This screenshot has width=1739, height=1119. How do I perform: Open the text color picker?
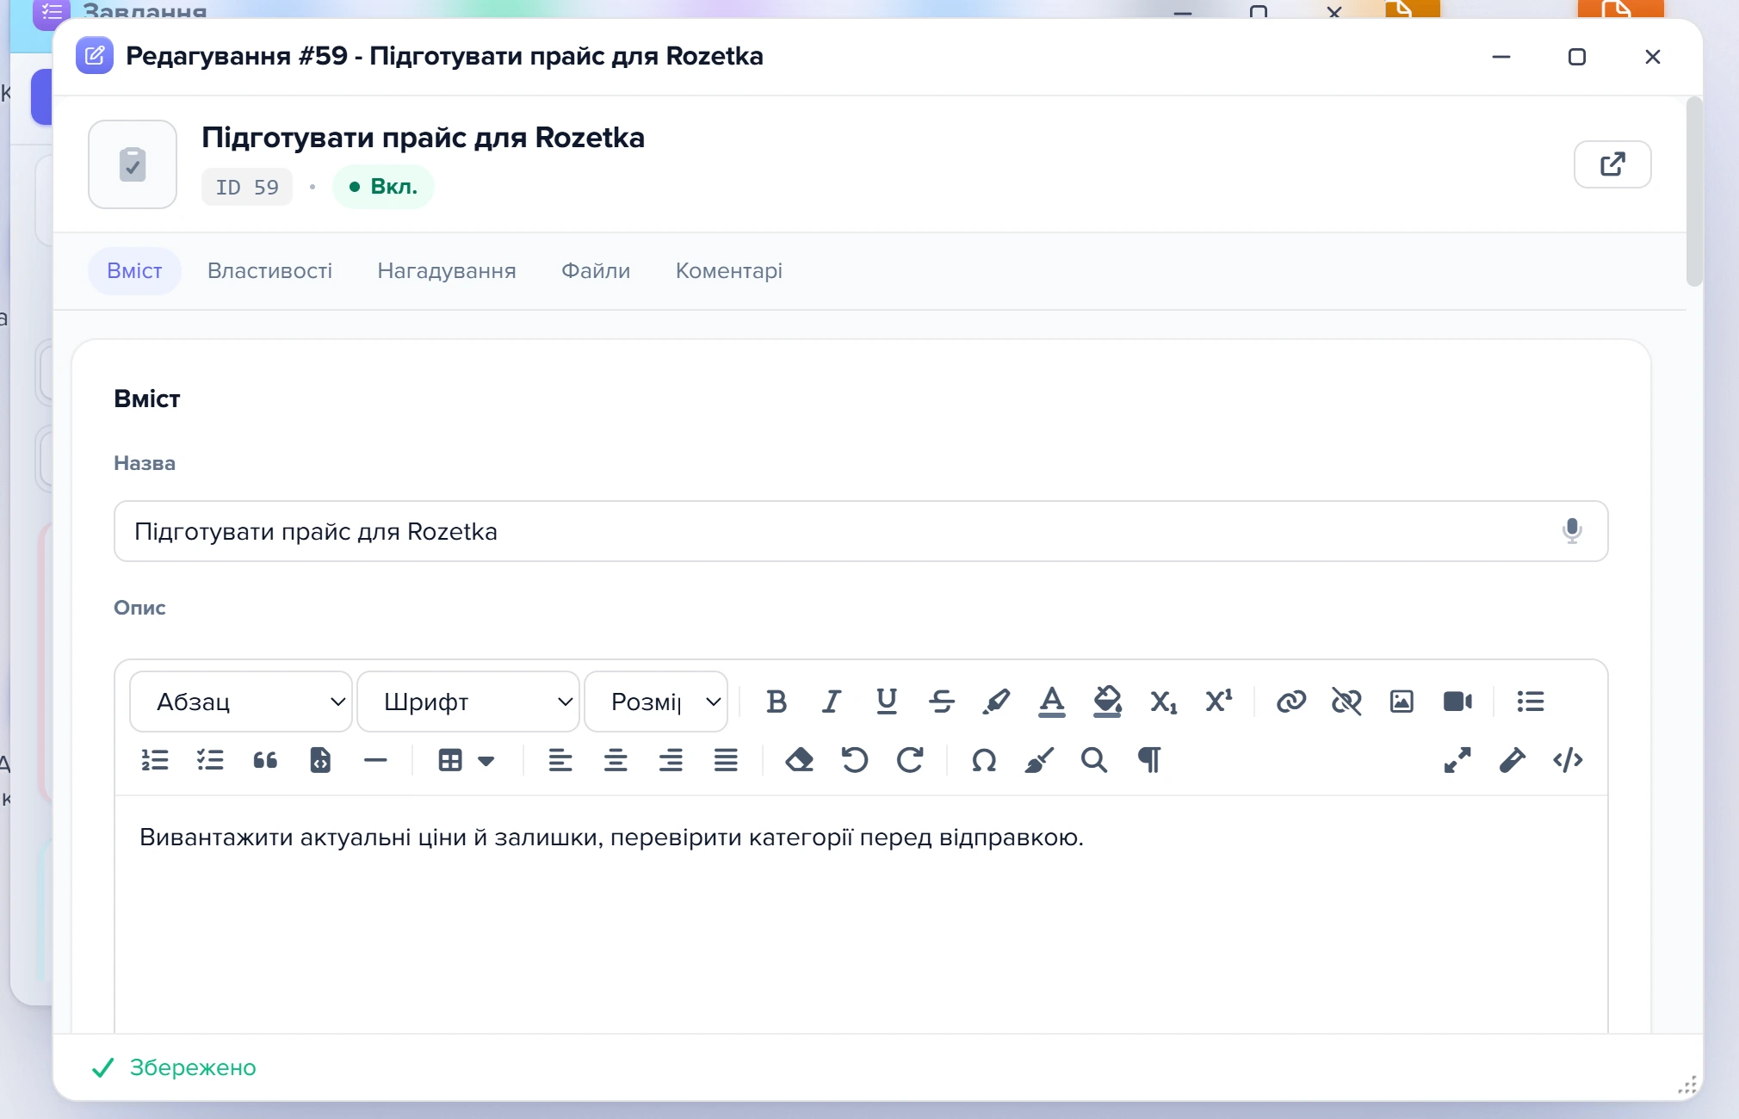pos(1052,702)
